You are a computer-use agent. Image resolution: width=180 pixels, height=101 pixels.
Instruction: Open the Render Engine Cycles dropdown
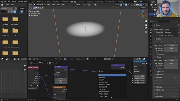[172, 29]
